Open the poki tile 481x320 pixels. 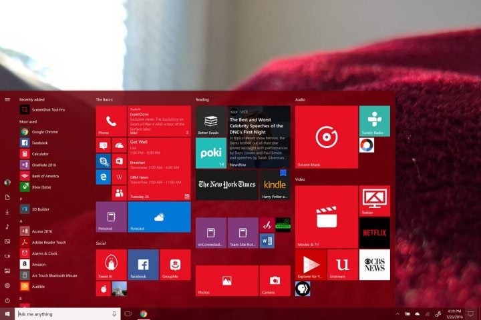click(x=211, y=153)
